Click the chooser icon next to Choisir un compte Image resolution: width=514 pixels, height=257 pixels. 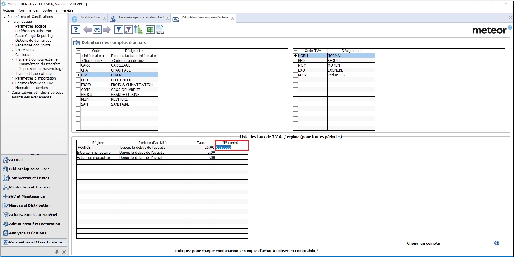497,243
